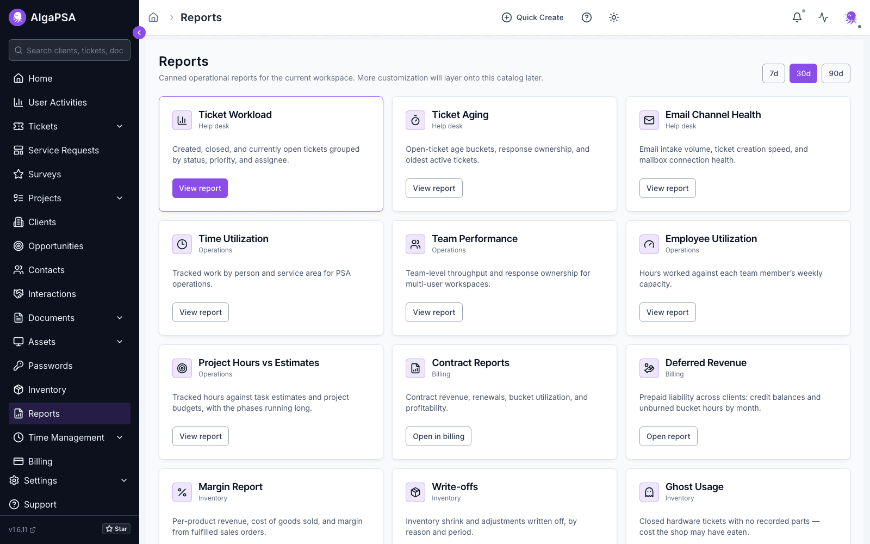
Task: Click the Margin Report card title
Action: (x=231, y=487)
